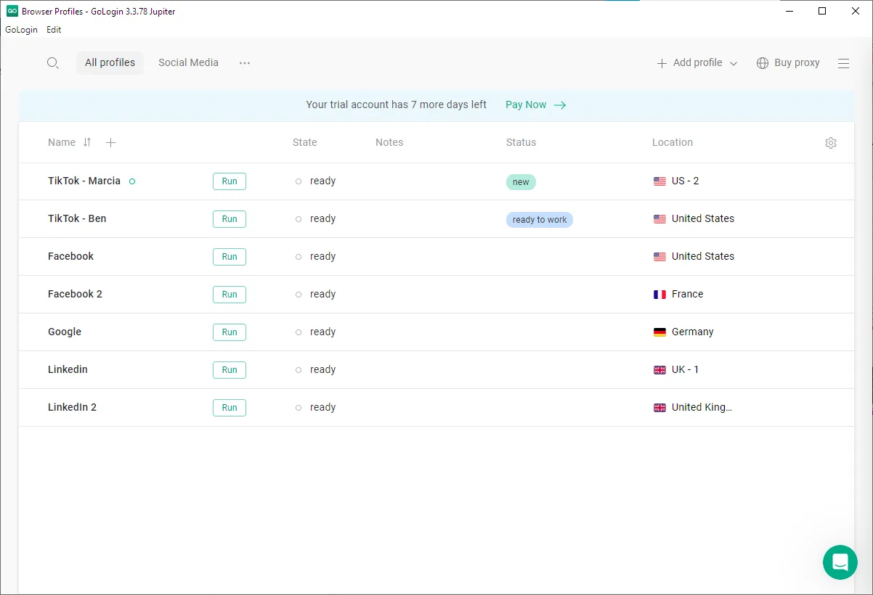Viewport: 873px width, 595px height.
Task: Select the Facebook 2 profile name
Action: tap(75, 294)
